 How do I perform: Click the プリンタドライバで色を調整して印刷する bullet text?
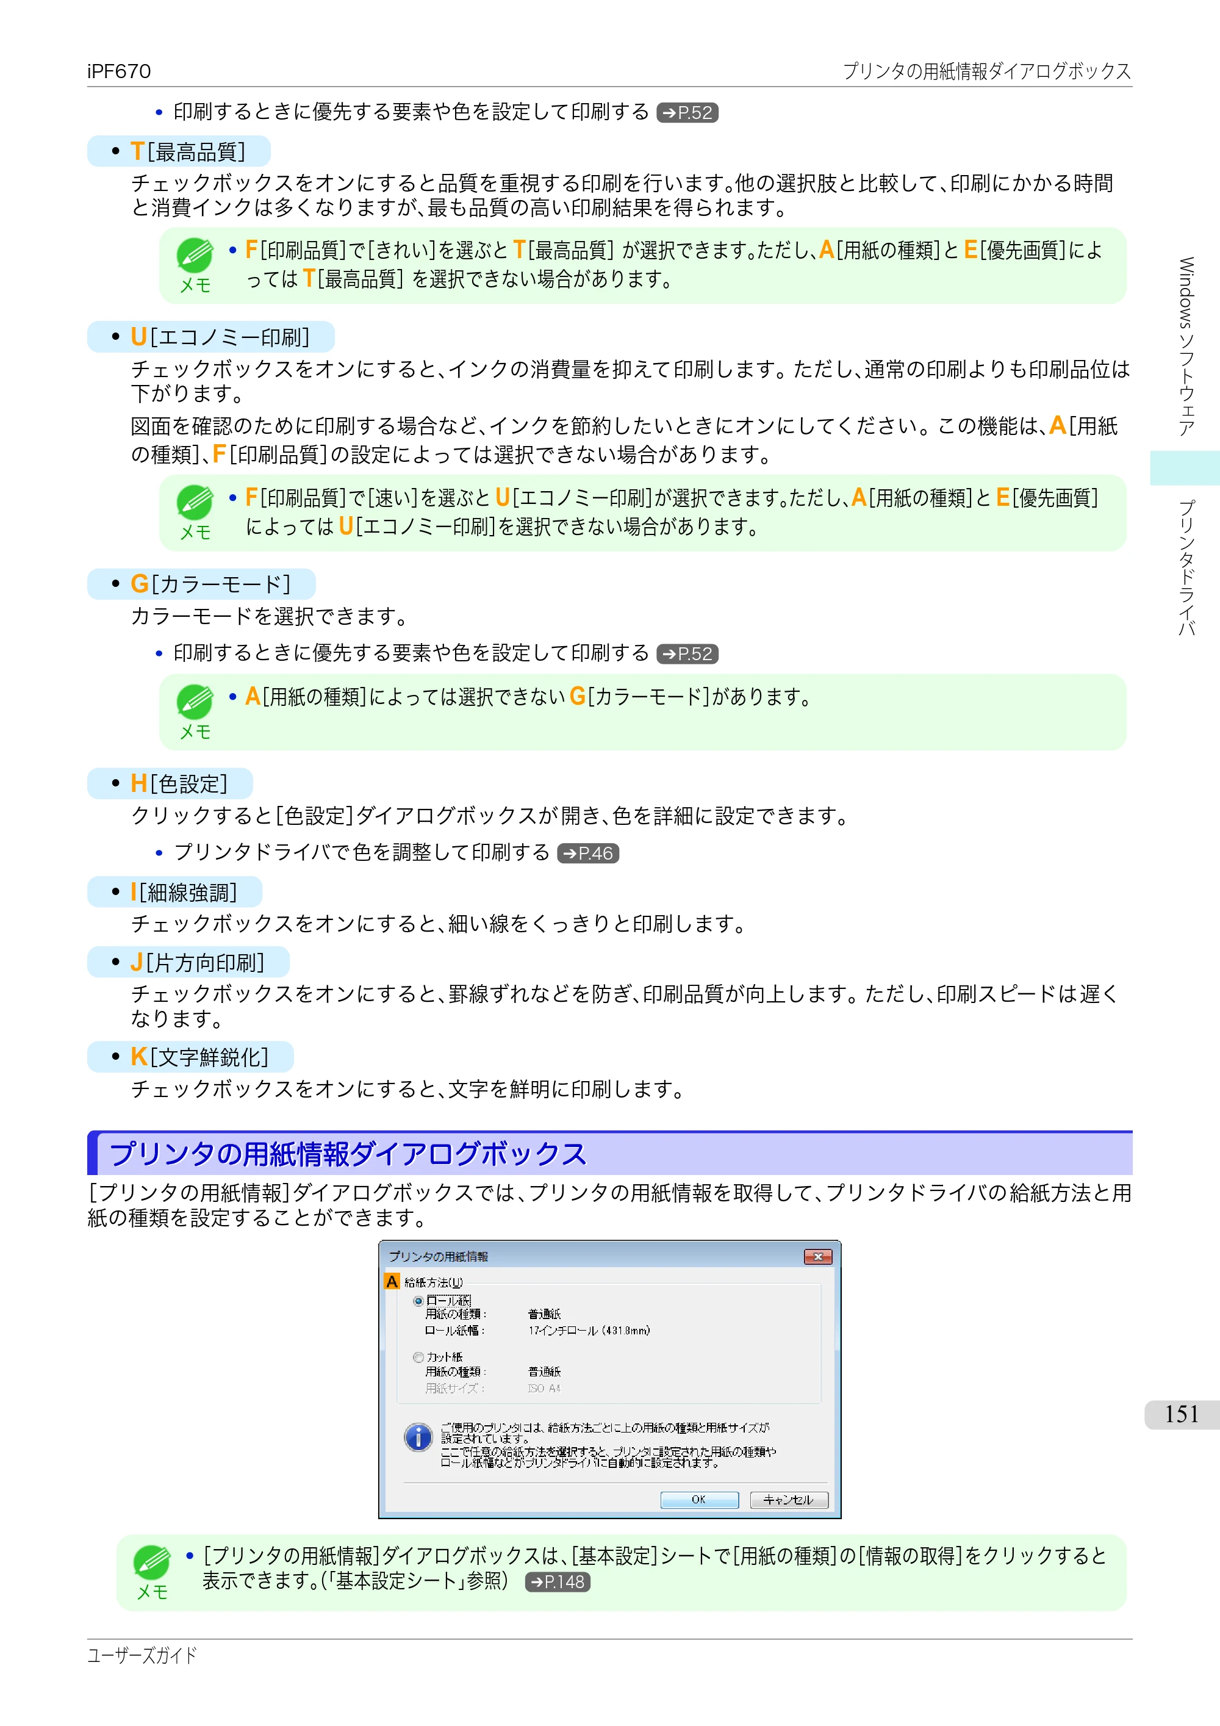click(x=362, y=852)
